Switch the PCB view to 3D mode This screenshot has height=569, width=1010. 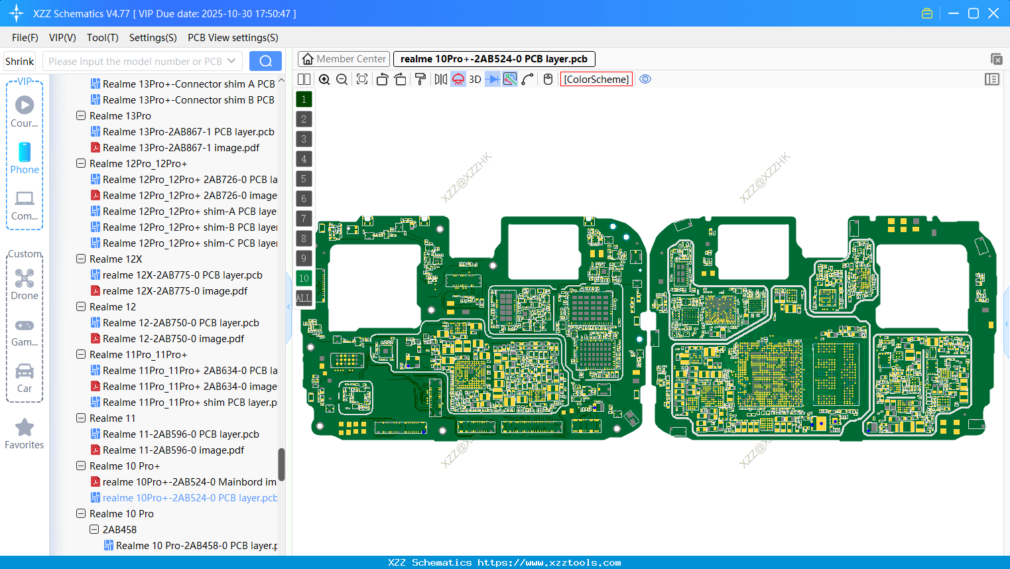(x=475, y=79)
